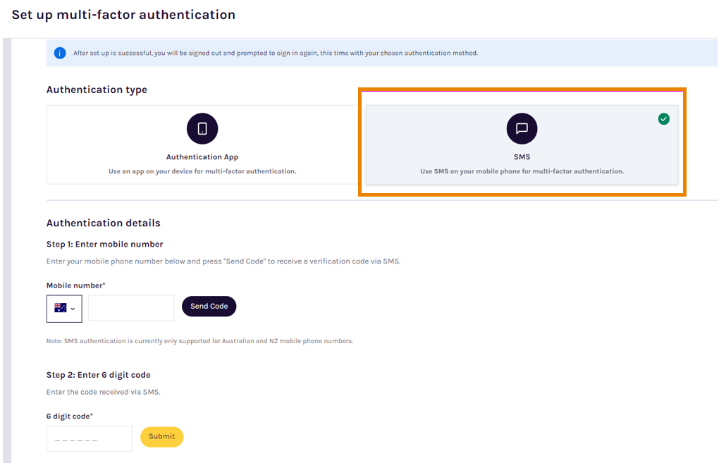Select the Authentication App card
Viewport: 719px width, 463px height.
coord(202,144)
